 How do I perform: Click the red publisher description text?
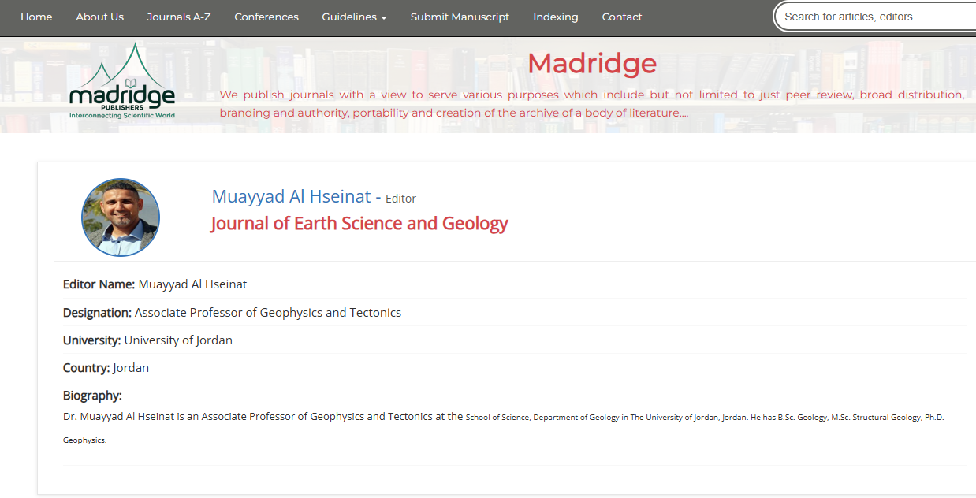[x=591, y=104]
